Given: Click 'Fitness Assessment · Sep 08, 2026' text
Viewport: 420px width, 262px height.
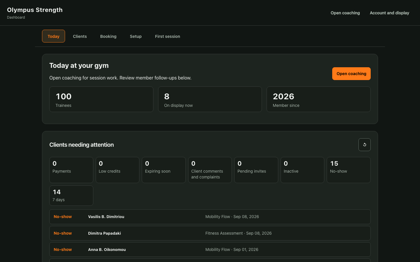Looking at the screenshot, I should (x=238, y=233).
